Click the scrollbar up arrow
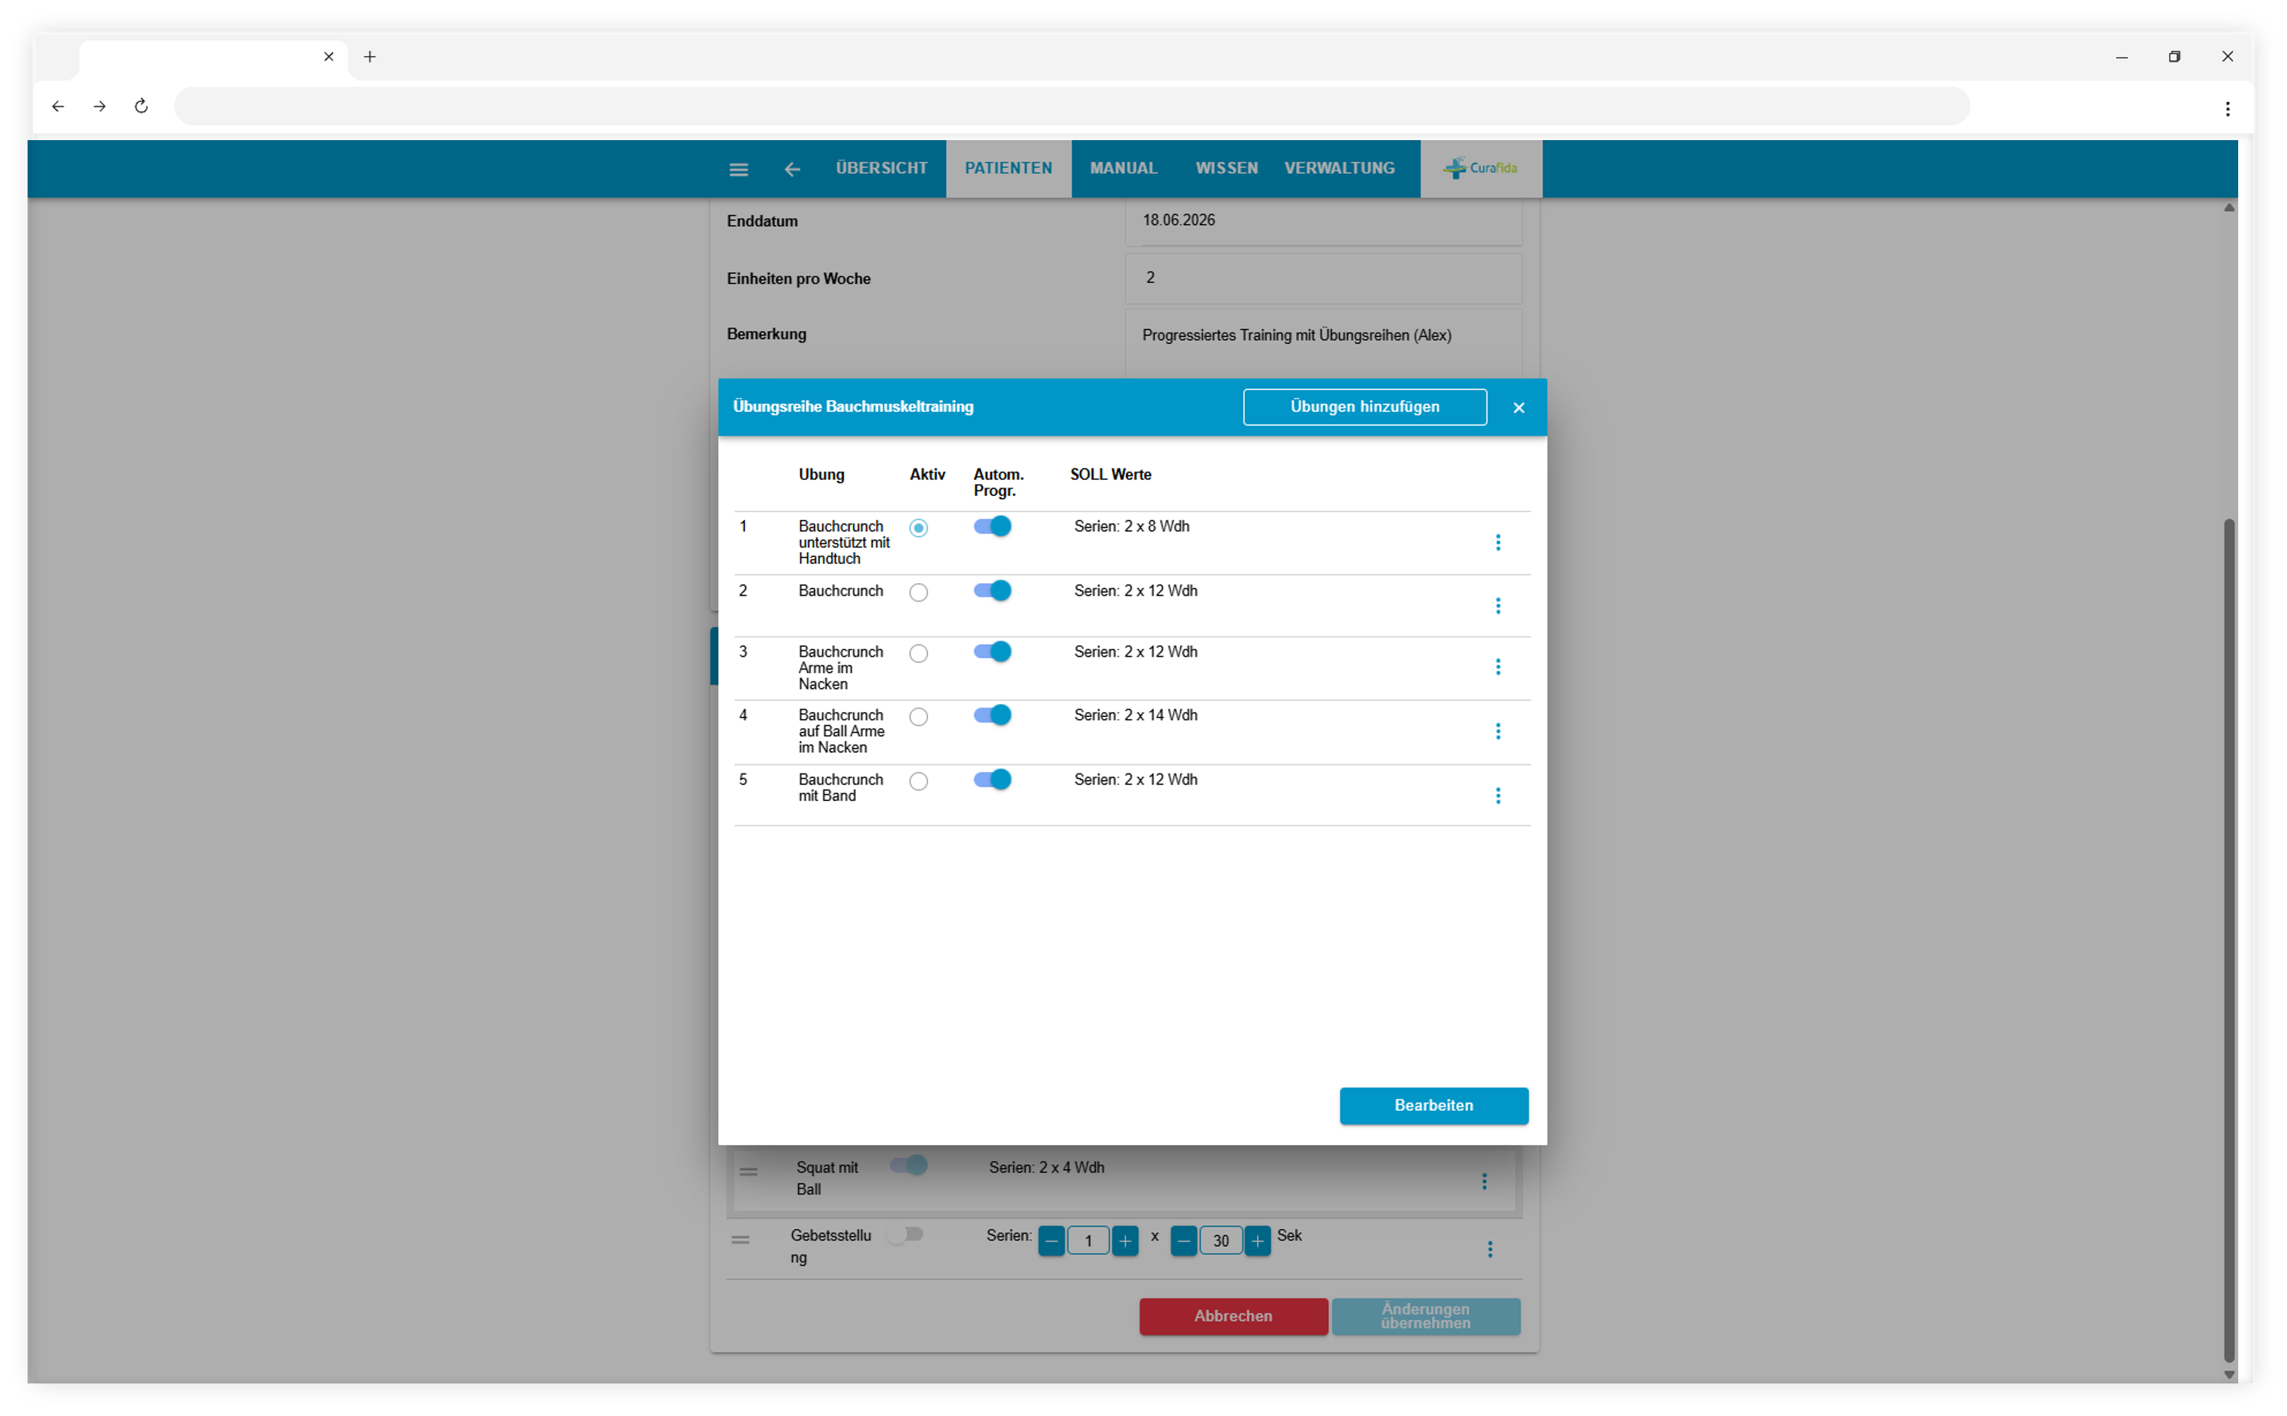The height and width of the screenshot is (1416, 2287). [2229, 208]
